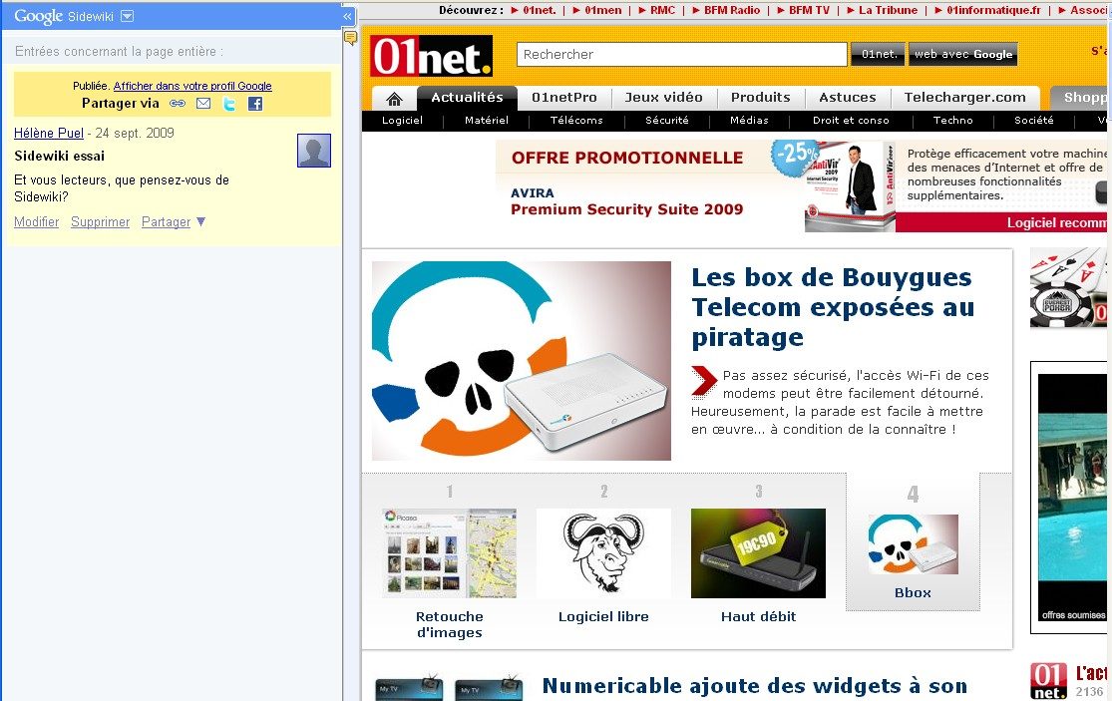Click in the Rechercher search field
The width and height of the screenshot is (1112, 701).
coord(681,55)
